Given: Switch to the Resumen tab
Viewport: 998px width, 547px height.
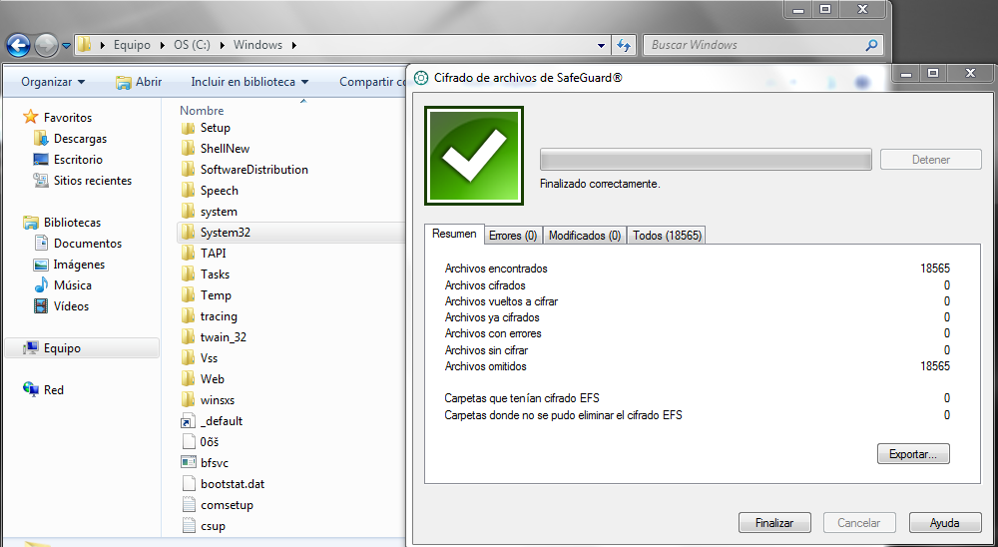Looking at the screenshot, I should coord(454,234).
